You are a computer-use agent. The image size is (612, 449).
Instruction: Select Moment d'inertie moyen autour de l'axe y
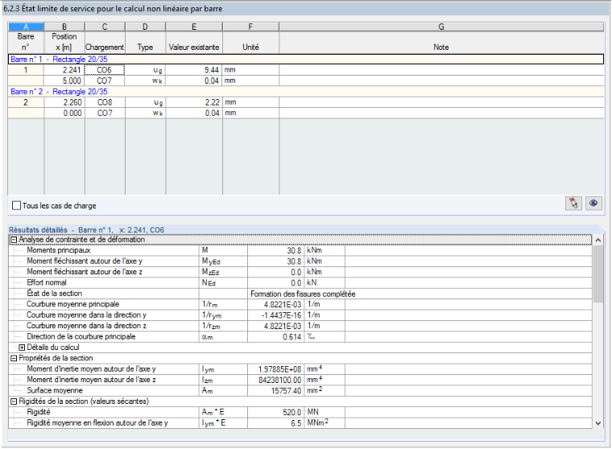click(300, 369)
